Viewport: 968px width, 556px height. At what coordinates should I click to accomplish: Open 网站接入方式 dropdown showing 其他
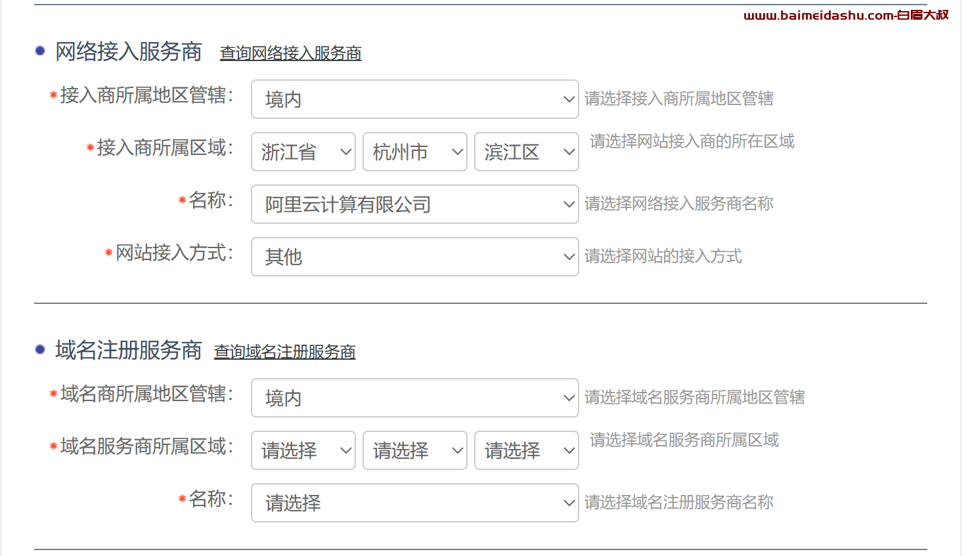coord(414,257)
